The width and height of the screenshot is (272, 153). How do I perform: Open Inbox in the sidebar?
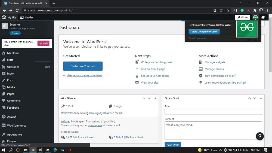click(x=11, y=74)
